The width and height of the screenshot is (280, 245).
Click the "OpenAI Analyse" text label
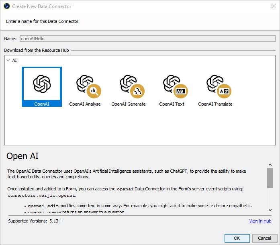click(85, 104)
